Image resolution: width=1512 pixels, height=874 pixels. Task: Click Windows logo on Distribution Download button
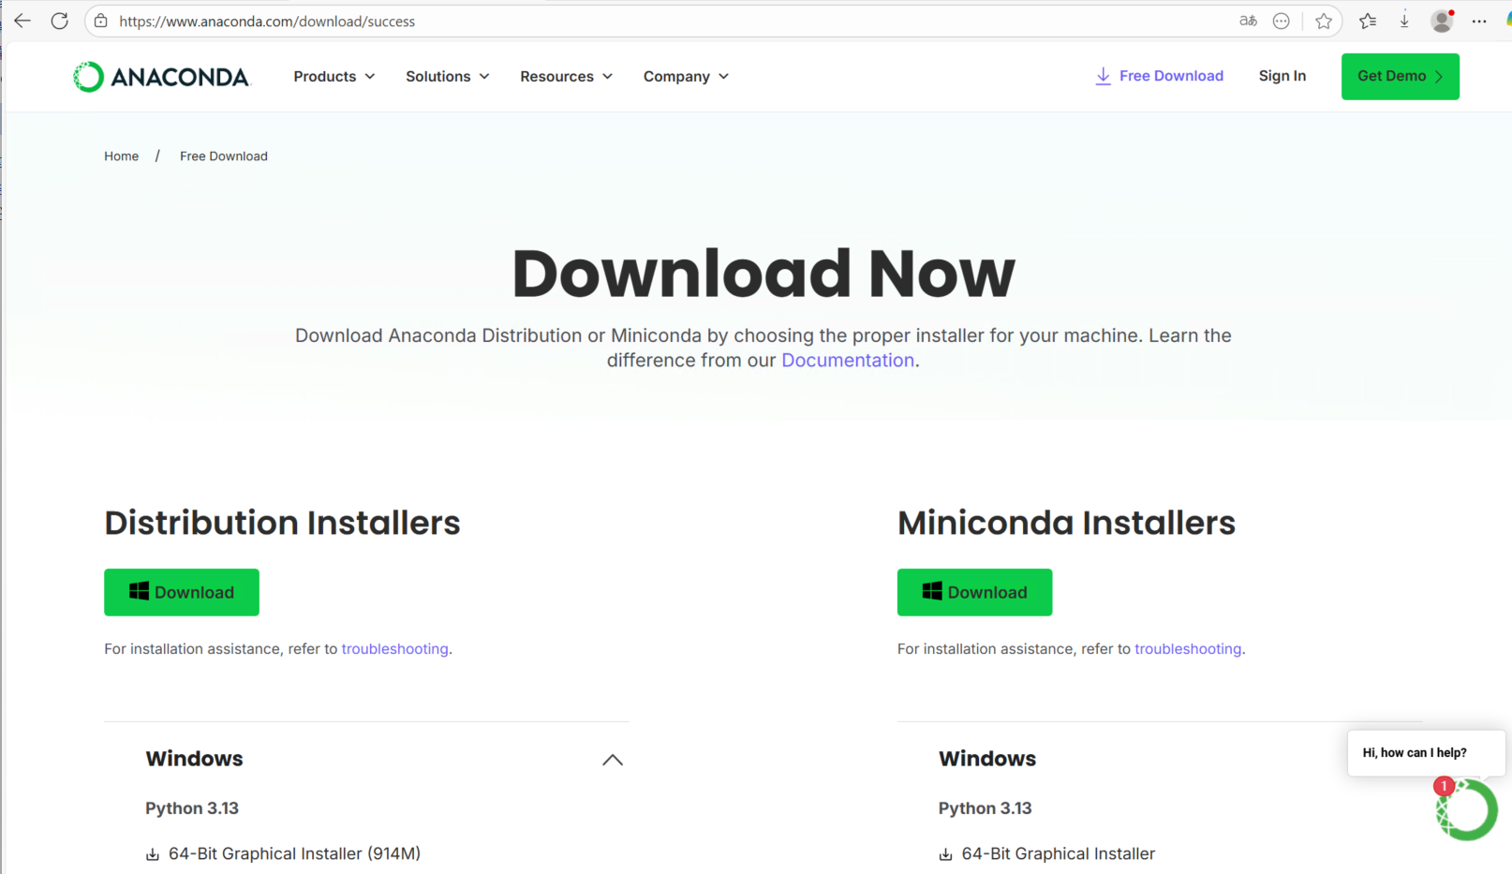pyautogui.click(x=139, y=591)
